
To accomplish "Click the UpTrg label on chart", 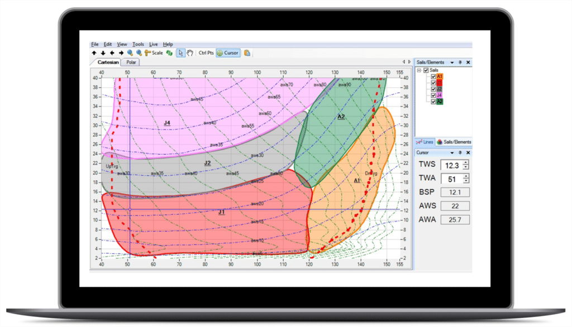I will [112, 166].
